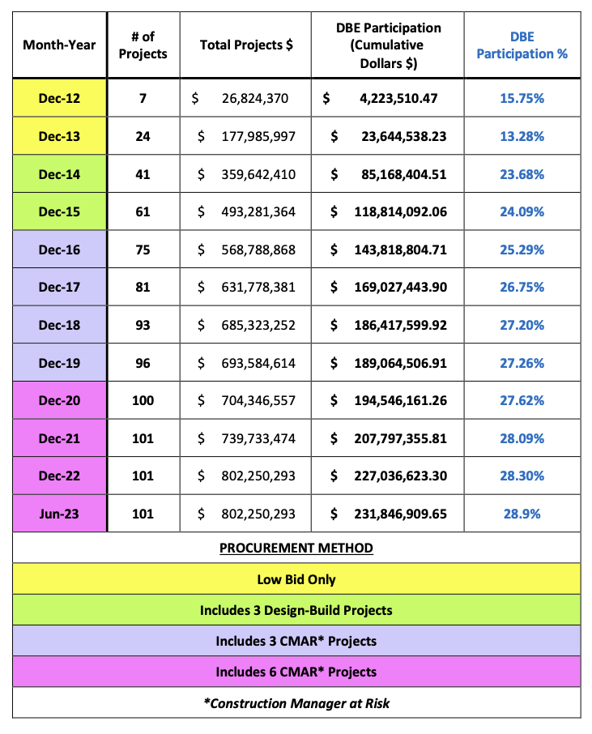This screenshot has width=592, height=734.
Task: Click the # of Projects header
Action: coord(143,45)
